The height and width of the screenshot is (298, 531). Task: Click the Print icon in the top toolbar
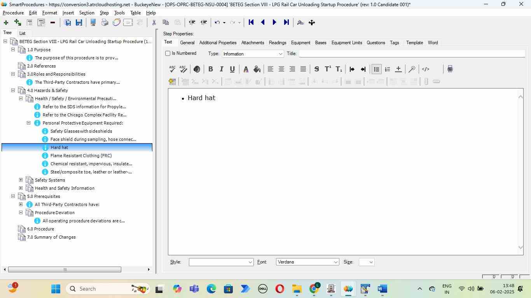pos(105,23)
